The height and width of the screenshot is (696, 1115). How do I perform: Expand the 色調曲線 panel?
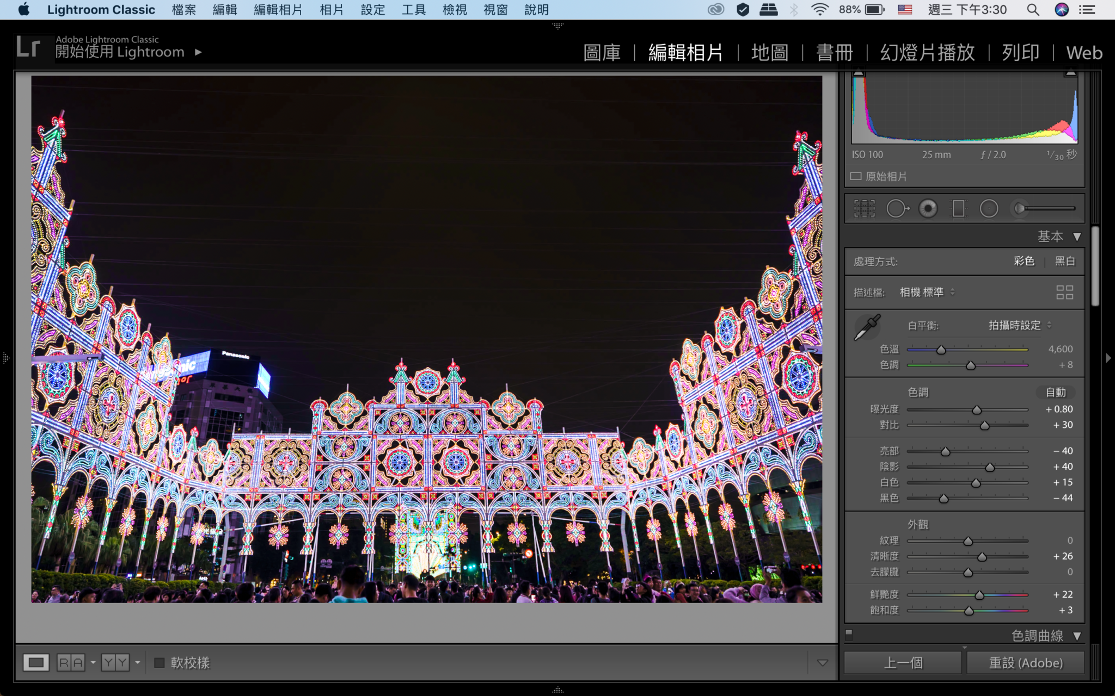coord(1076,636)
